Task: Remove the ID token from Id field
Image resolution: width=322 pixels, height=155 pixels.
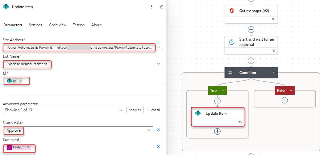Action: pyautogui.click(x=20, y=81)
